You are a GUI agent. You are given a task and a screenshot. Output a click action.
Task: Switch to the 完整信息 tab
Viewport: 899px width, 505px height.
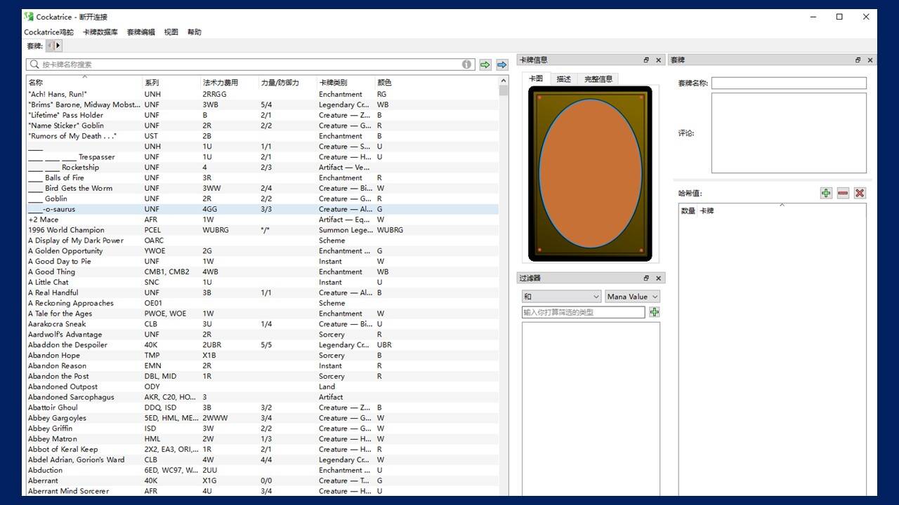tap(598, 79)
